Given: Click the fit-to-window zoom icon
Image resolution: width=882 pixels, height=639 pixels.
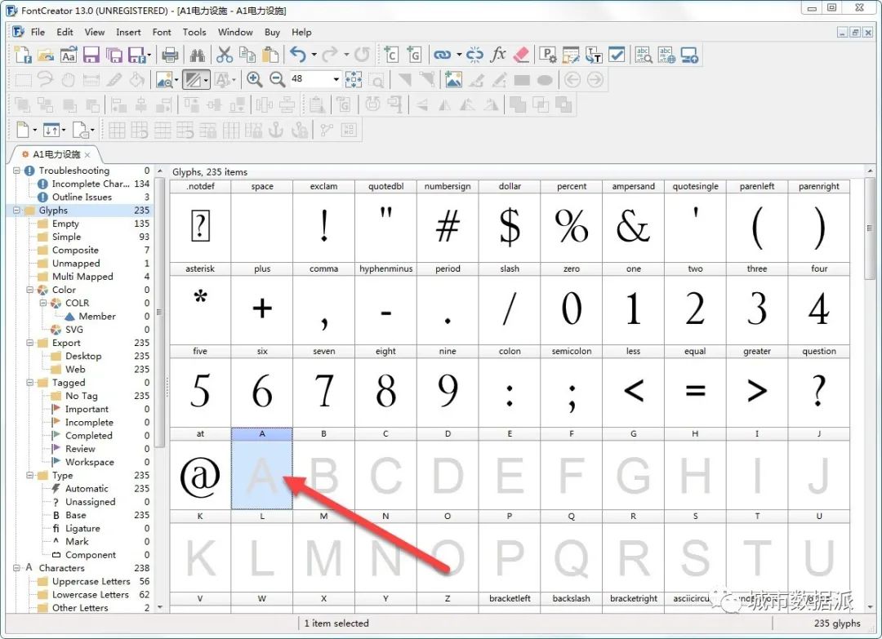Looking at the screenshot, I should 354,79.
